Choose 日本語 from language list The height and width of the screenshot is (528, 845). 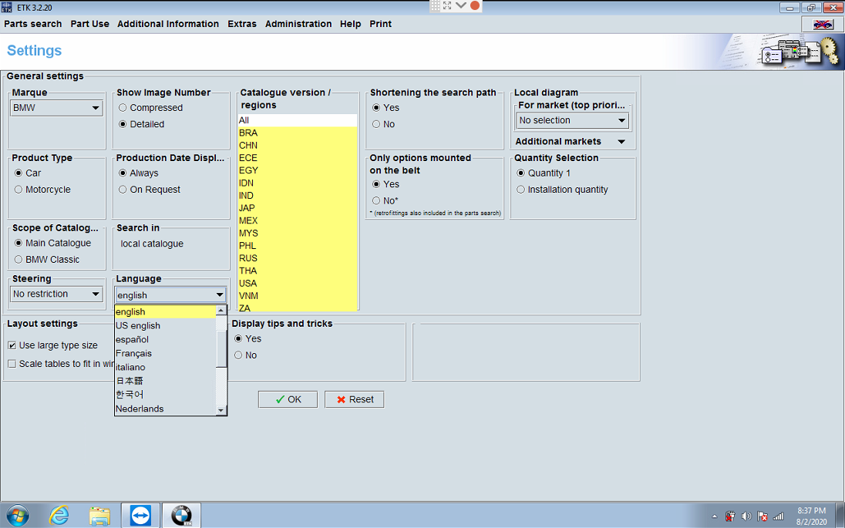click(x=165, y=381)
